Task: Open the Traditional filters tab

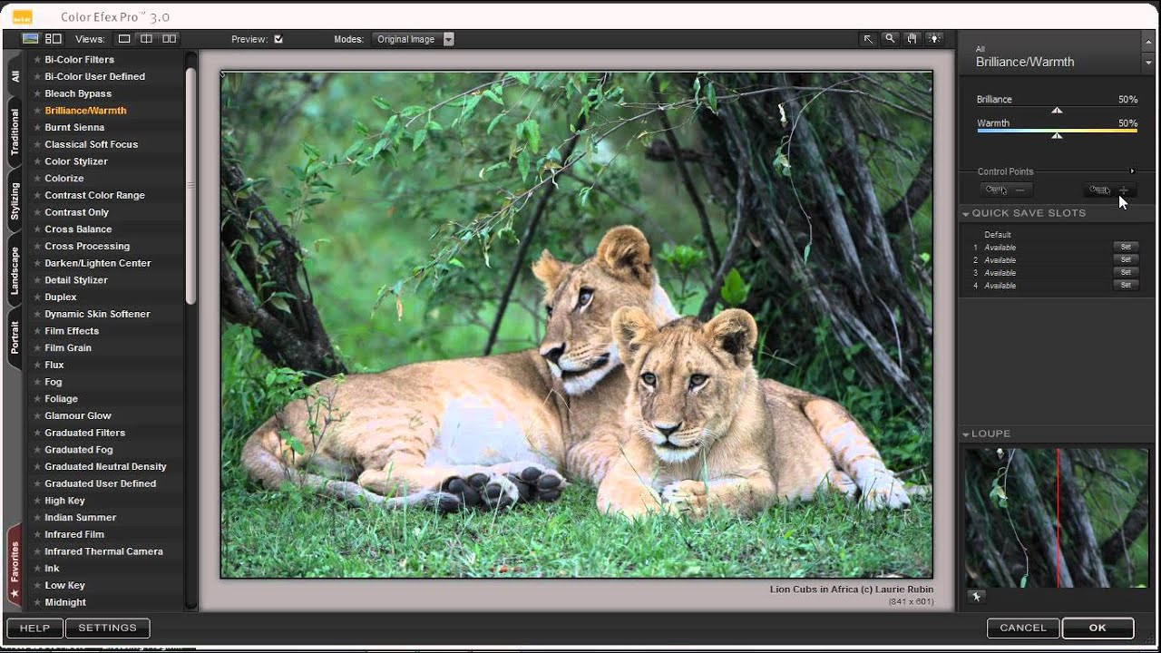Action: (15, 132)
